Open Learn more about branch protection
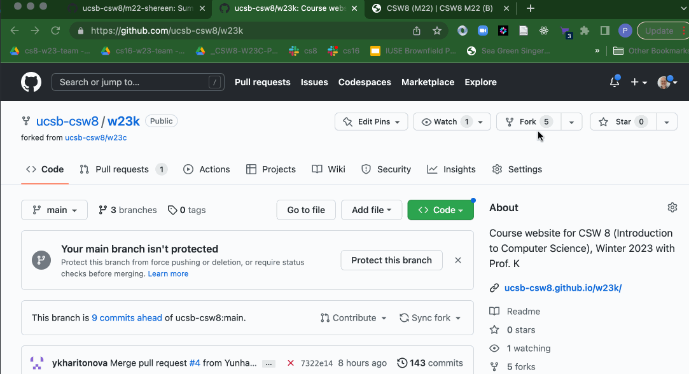The height and width of the screenshot is (374, 689). click(168, 274)
